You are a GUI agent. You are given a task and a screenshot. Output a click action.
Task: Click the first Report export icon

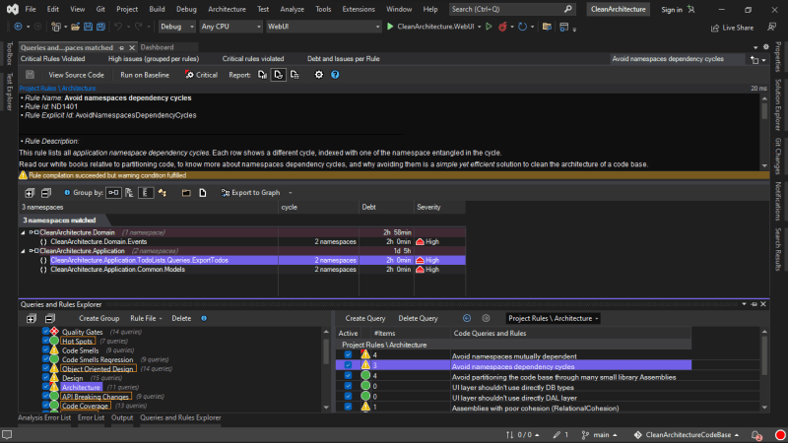[x=262, y=75]
